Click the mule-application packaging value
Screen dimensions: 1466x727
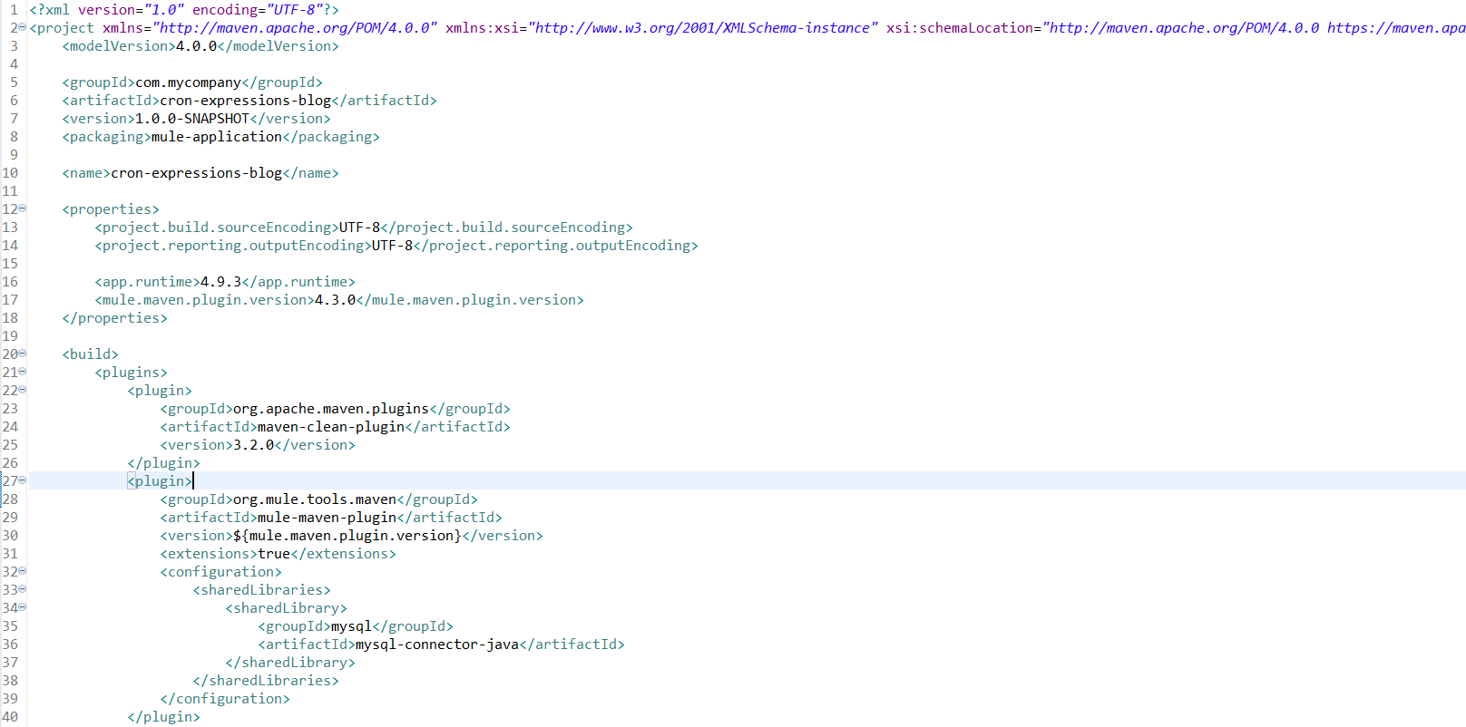pyautogui.click(x=216, y=137)
